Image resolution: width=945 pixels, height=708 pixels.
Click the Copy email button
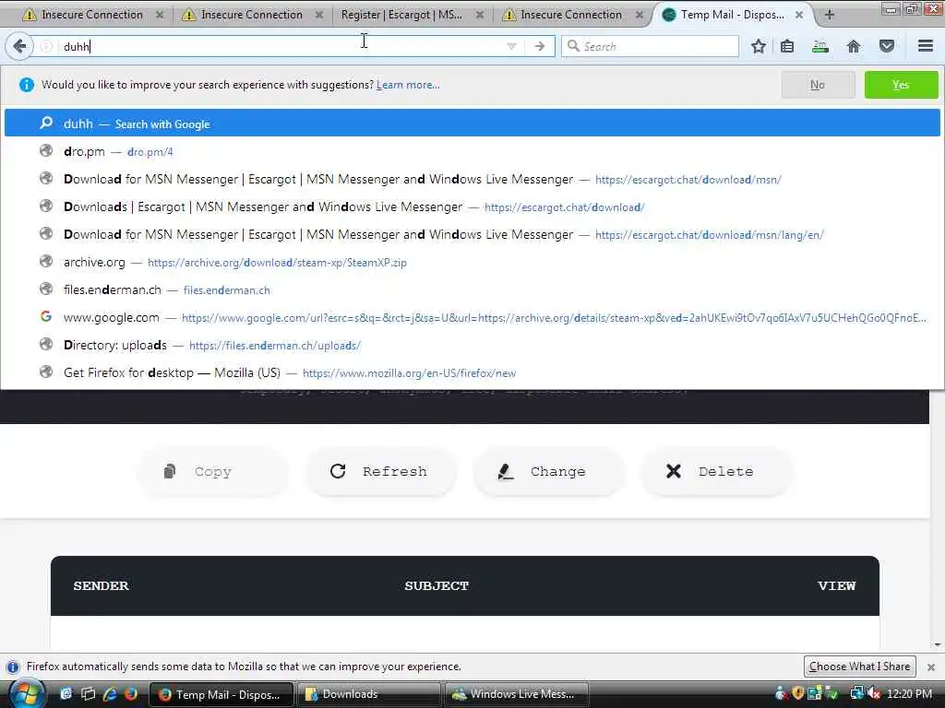[213, 471]
